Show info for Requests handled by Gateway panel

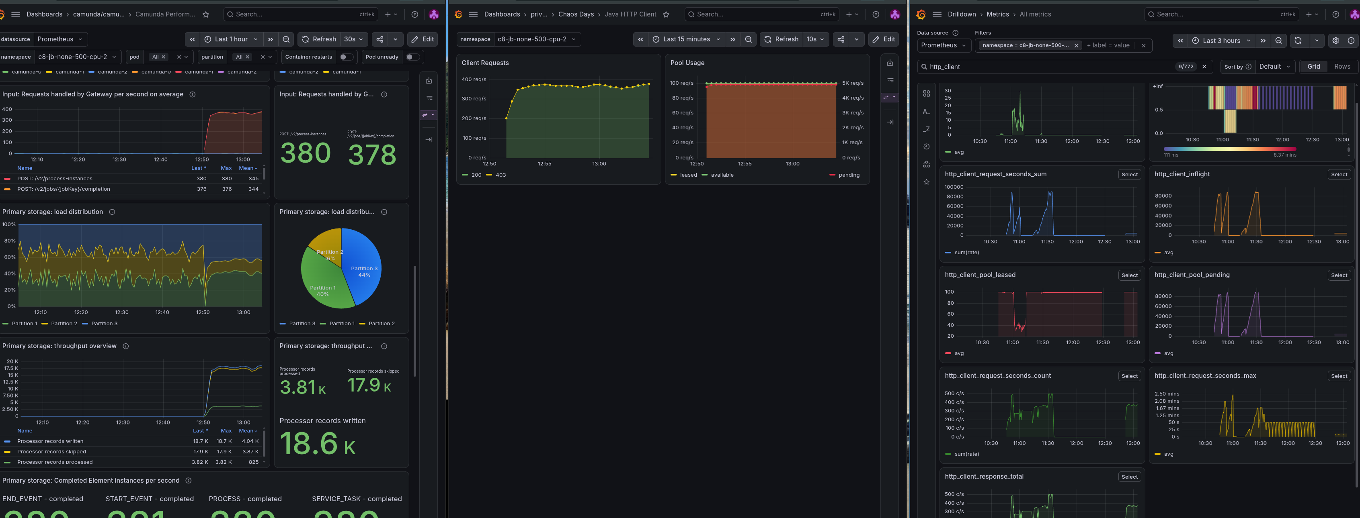(x=193, y=94)
